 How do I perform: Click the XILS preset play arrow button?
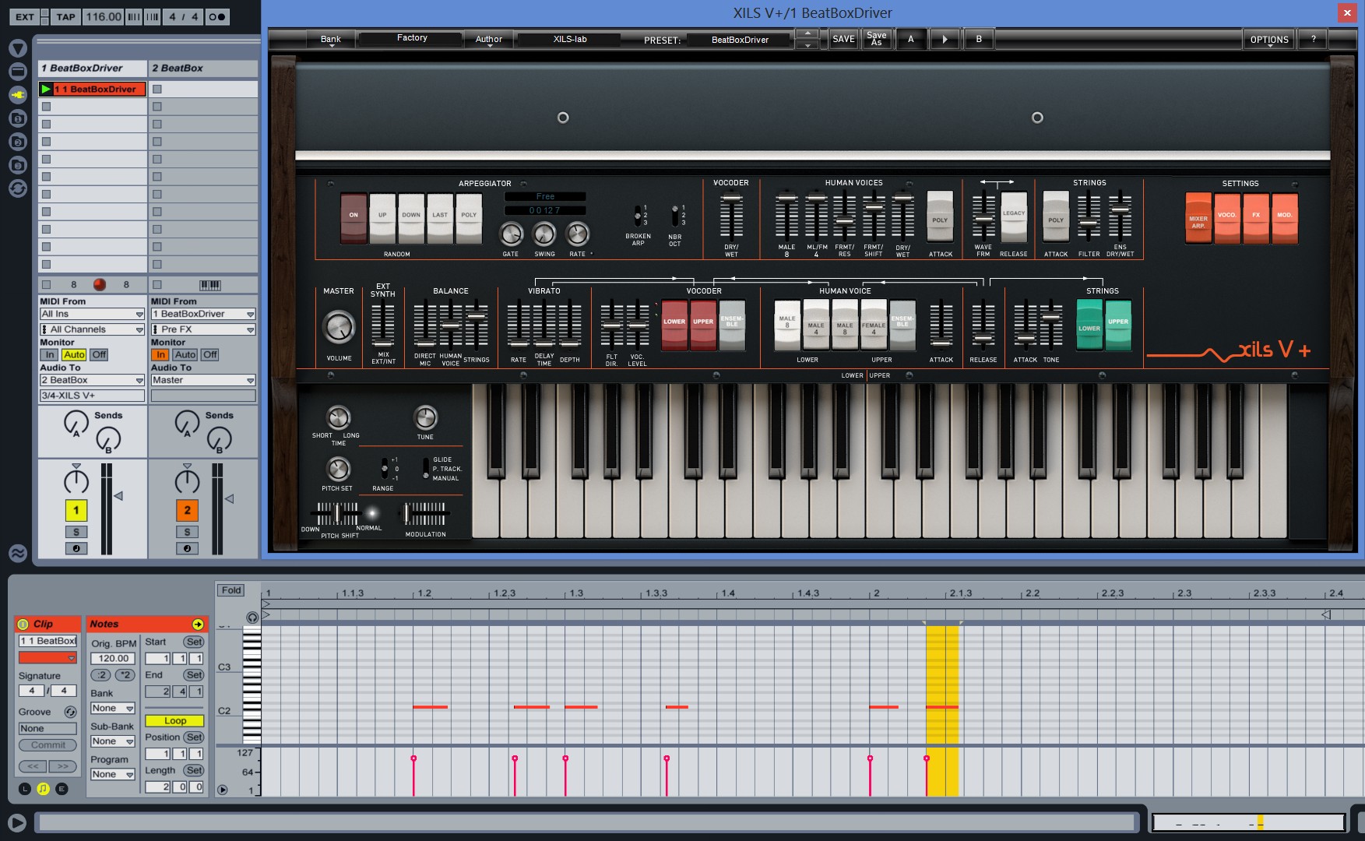tap(945, 39)
